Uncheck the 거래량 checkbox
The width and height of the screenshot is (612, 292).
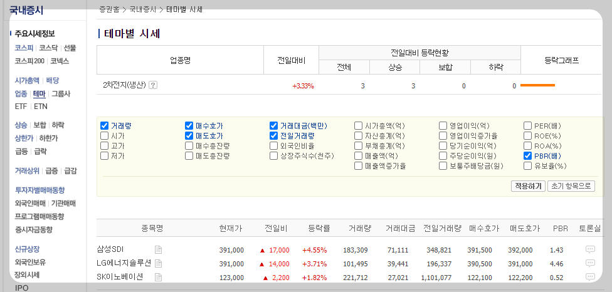pyautogui.click(x=104, y=125)
